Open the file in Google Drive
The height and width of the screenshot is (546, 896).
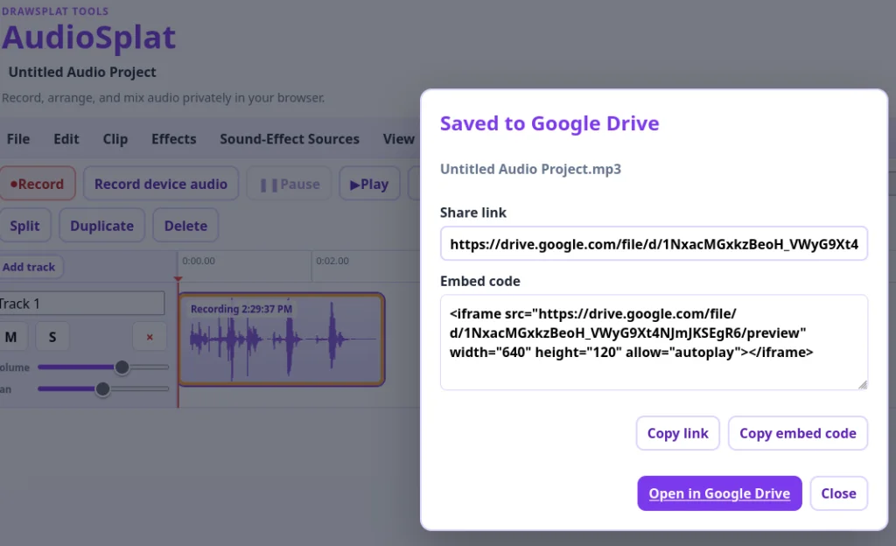point(719,493)
